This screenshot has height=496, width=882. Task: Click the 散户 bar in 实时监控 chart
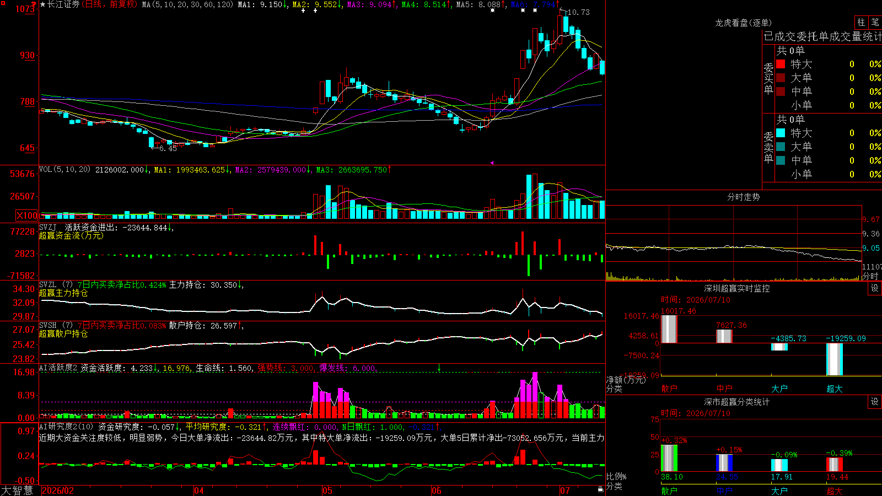point(669,329)
